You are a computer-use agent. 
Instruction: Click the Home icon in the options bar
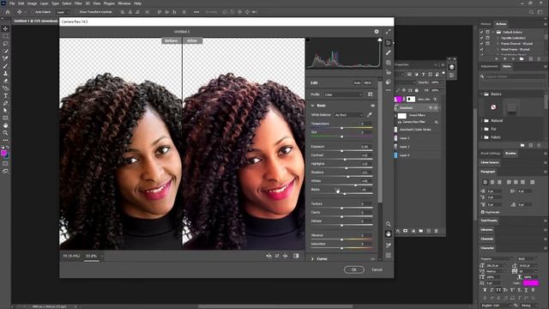pyautogui.click(x=8, y=12)
